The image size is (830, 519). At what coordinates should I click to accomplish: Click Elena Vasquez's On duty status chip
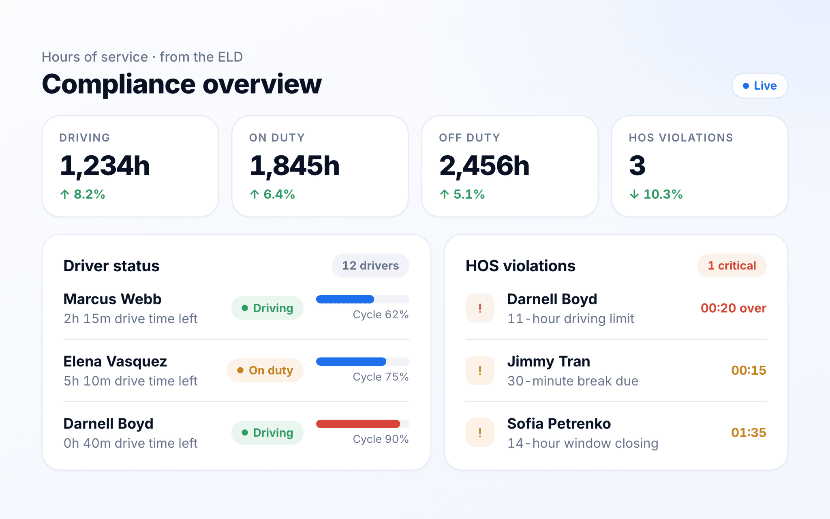click(265, 370)
